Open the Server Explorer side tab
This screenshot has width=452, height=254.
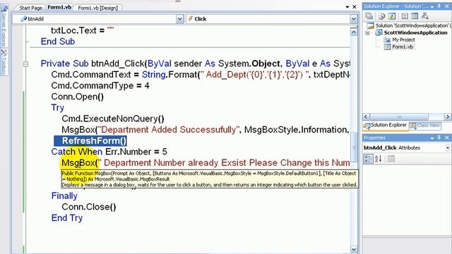(x=4, y=26)
